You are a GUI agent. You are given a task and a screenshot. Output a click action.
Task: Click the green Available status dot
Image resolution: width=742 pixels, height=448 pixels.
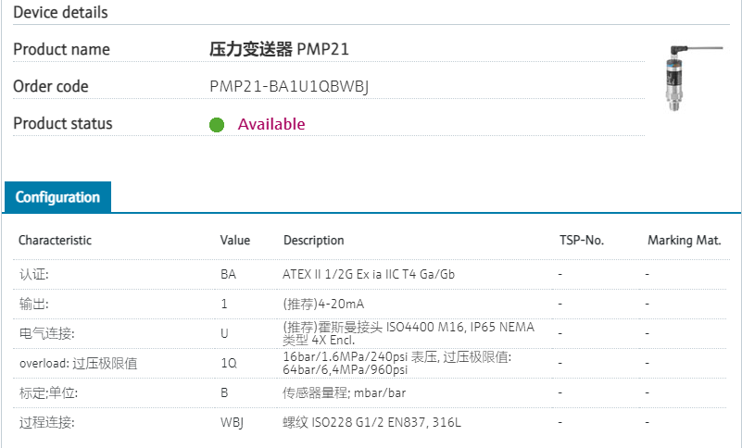217,125
